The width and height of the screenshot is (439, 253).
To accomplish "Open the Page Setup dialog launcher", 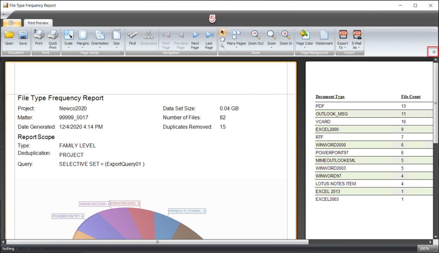I will 122,53.
